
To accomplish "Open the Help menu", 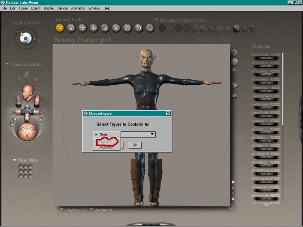I will 107,8.
